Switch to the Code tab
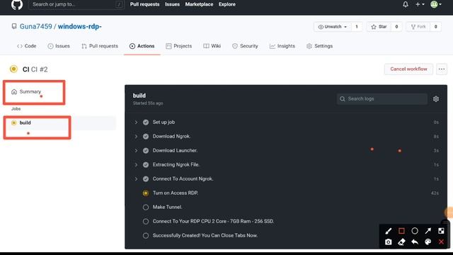453x255 pixels. click(27, 46)
